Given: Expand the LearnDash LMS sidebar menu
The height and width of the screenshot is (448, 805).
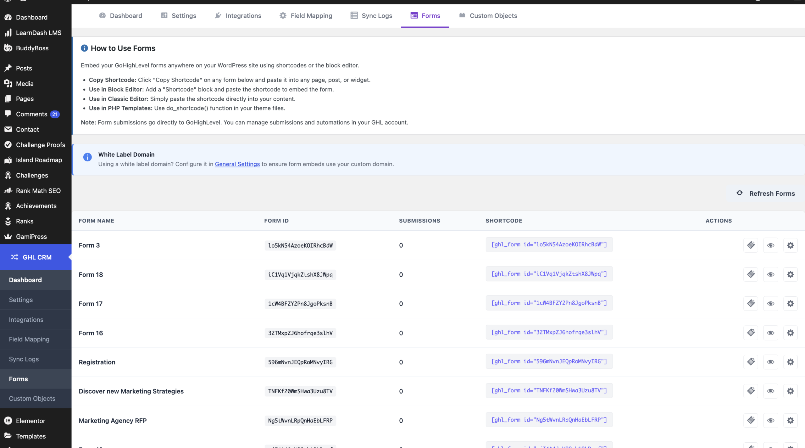Looking at the screenshot, I should tap(38, 33).
